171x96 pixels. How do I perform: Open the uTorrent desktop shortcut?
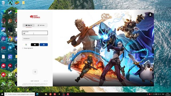pyautogui.click(x=10, y=75)
